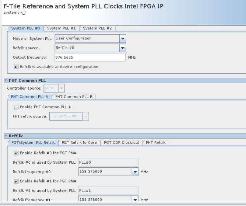Select the FGT/System PLL Refclk tab
The image size is (246, 206).
(x=33, y=143)
